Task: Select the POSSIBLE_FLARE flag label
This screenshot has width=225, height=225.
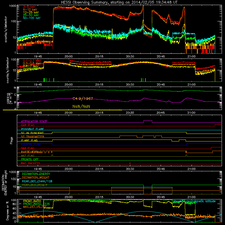Action: pos(32,129)
